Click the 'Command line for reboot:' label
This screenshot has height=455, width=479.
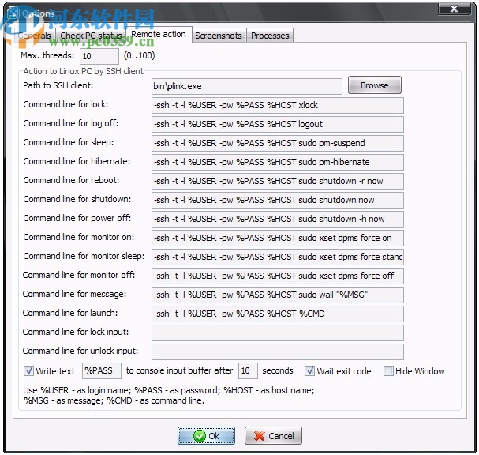(71, 180)
